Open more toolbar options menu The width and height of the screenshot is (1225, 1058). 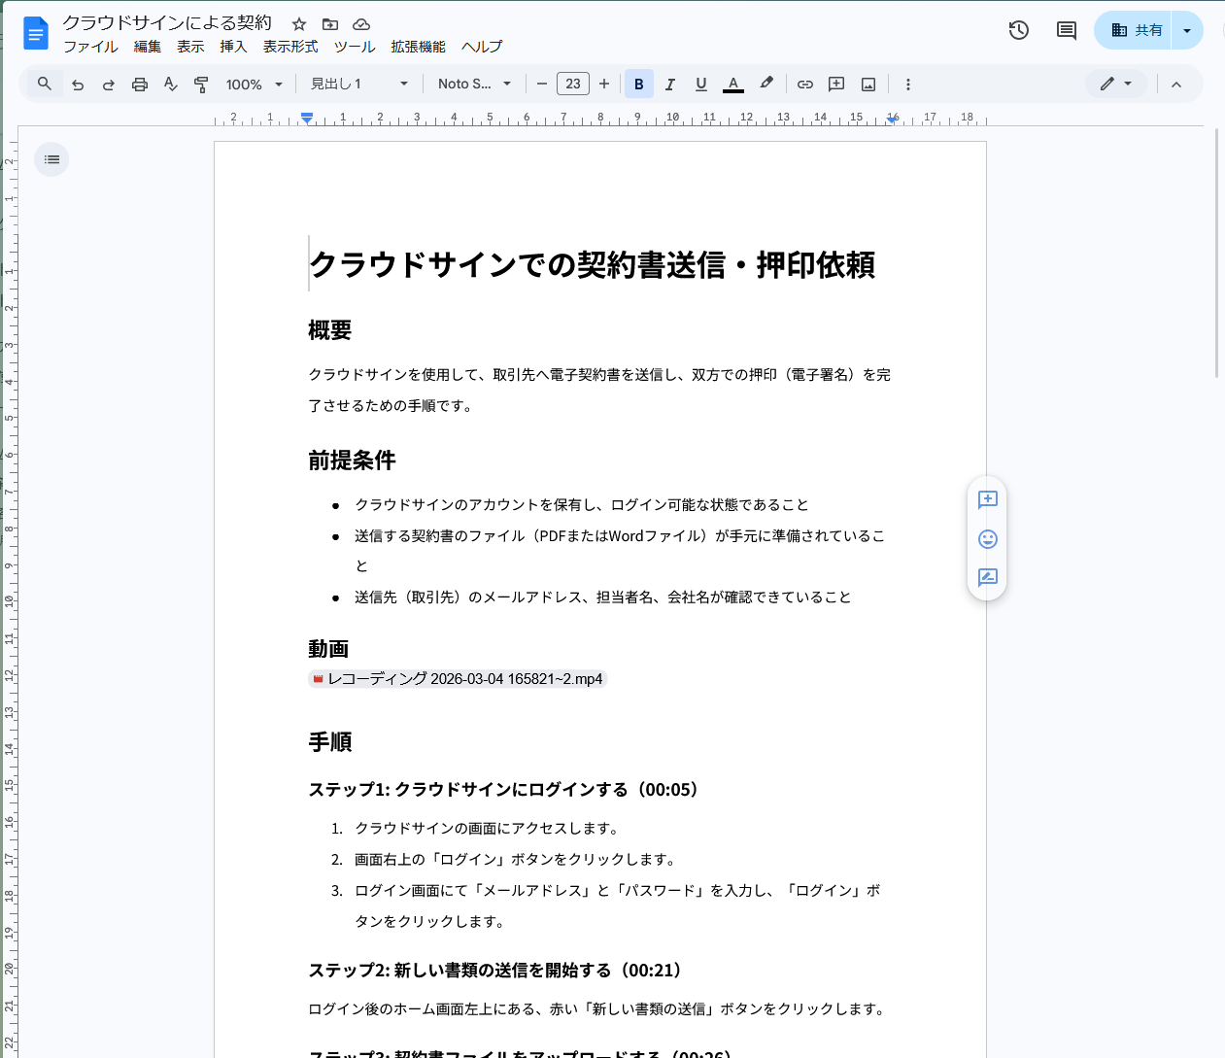point(908,85)
